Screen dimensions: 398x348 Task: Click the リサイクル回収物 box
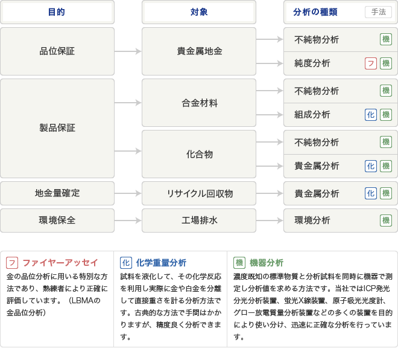coord(199,193)
